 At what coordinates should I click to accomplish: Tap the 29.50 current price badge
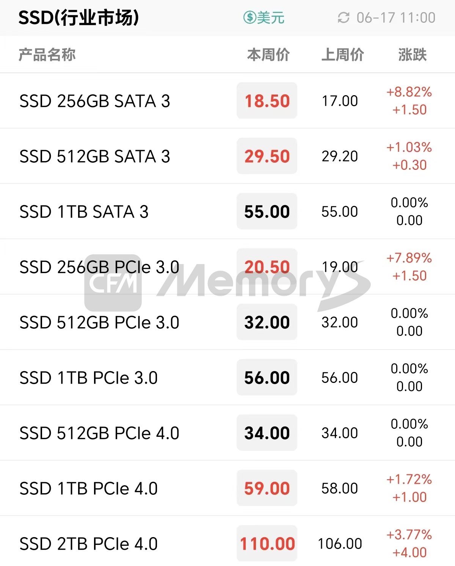tap(267, 156)
